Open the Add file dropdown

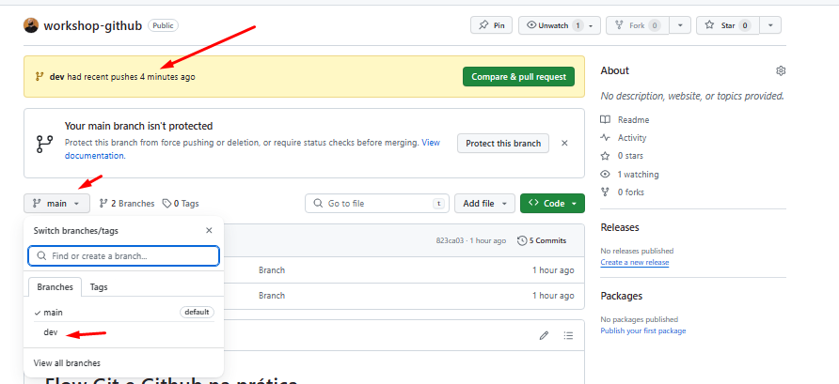click(x=484, y=204)
